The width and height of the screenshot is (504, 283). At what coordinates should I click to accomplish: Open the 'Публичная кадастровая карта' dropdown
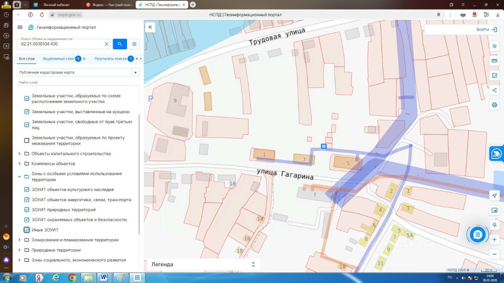tap(78, 72)
